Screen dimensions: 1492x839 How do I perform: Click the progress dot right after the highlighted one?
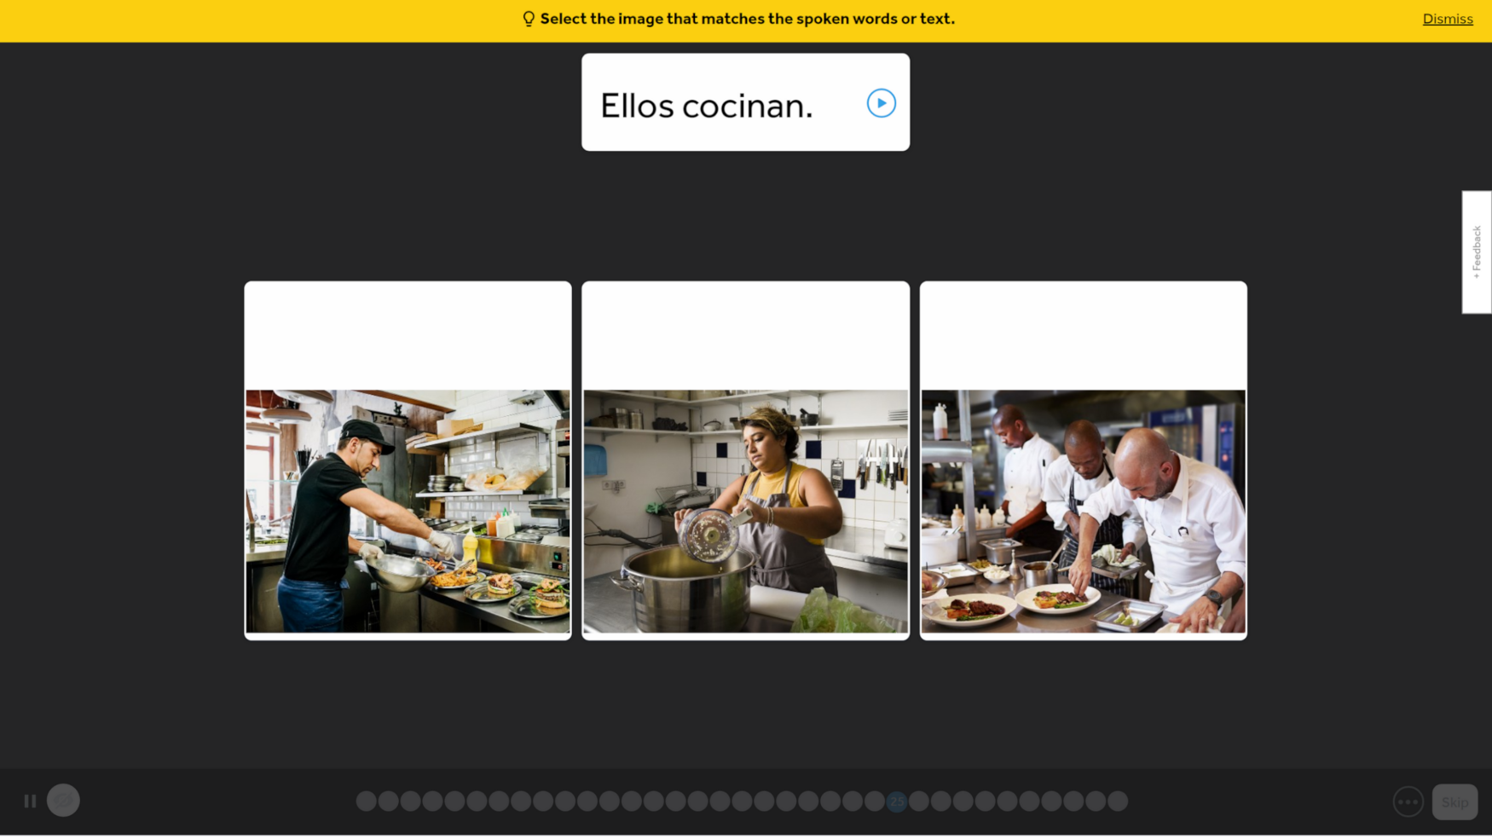pos(918,801)
